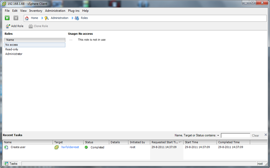
Task: Click 'This role is not in use' text
Action: pyautogui.click(x=92, y=39)
